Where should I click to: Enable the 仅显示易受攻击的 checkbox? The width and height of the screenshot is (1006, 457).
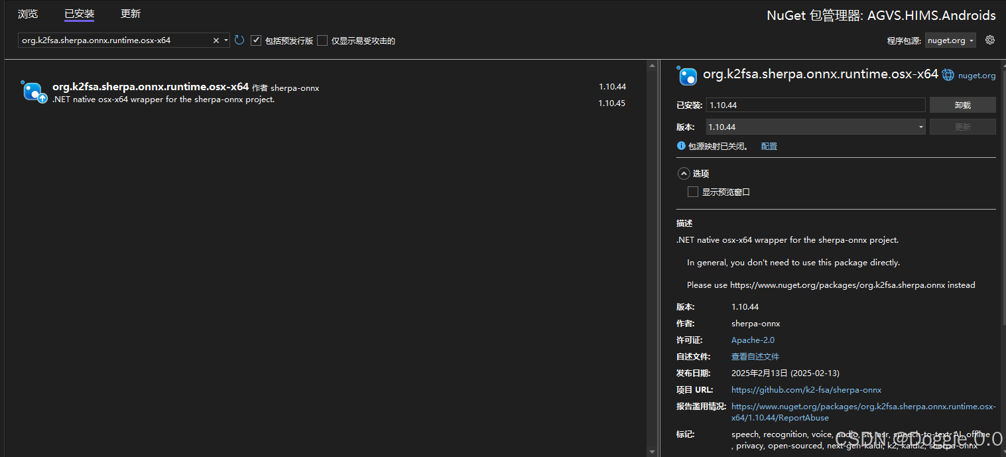tap(322, 40)
